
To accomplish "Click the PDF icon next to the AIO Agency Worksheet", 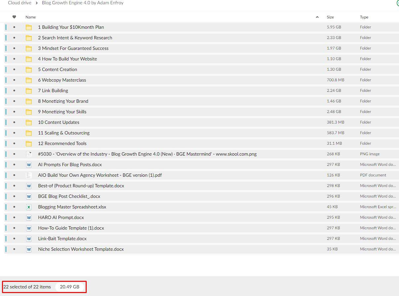I will pyautogui.click(x=29, y=175).
